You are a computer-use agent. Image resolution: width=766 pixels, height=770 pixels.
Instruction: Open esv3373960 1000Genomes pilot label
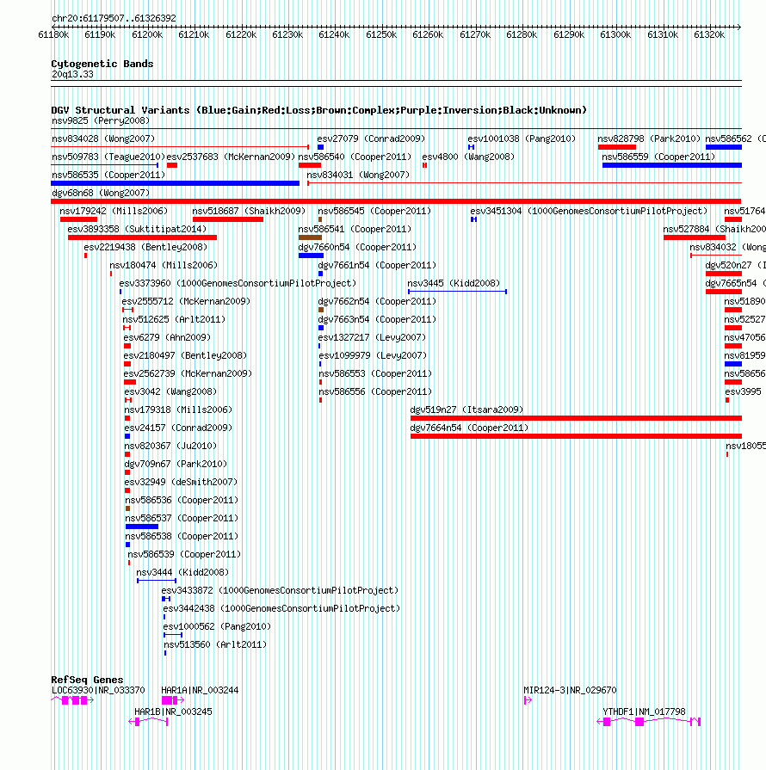point(238,284)
